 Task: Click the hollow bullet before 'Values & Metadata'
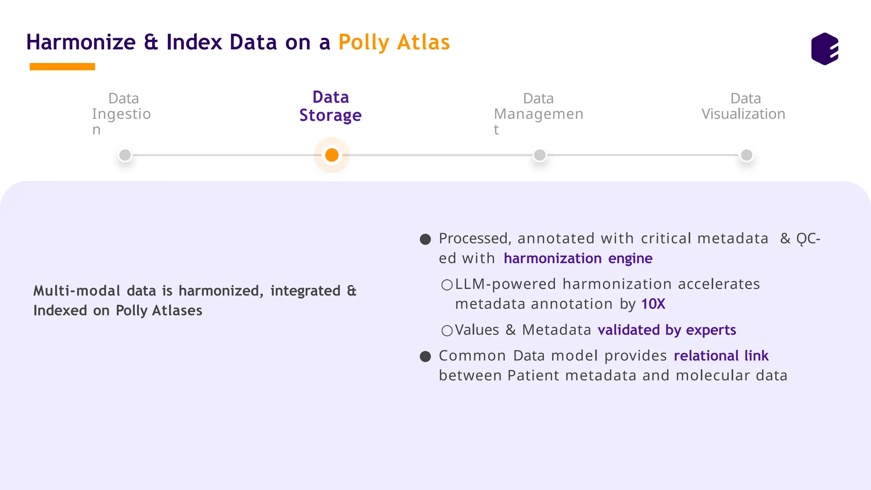(447, 330)
